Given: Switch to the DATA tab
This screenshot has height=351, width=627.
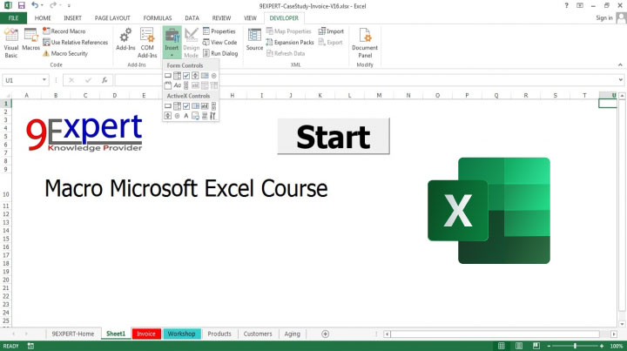Looking at the screenshot, I should point(192,18).
